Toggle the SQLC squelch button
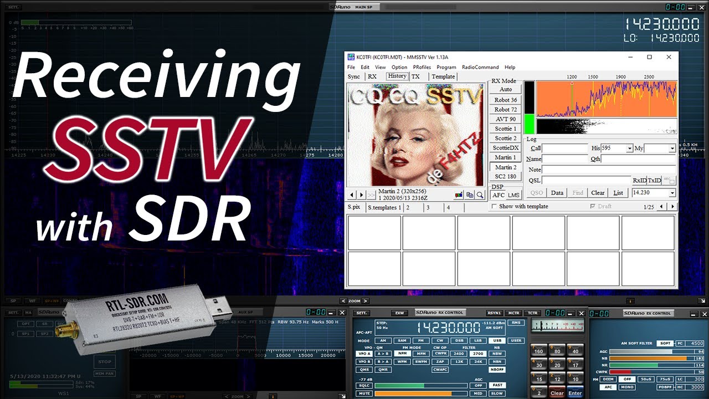Screen dimensions: 709x399 363,385
